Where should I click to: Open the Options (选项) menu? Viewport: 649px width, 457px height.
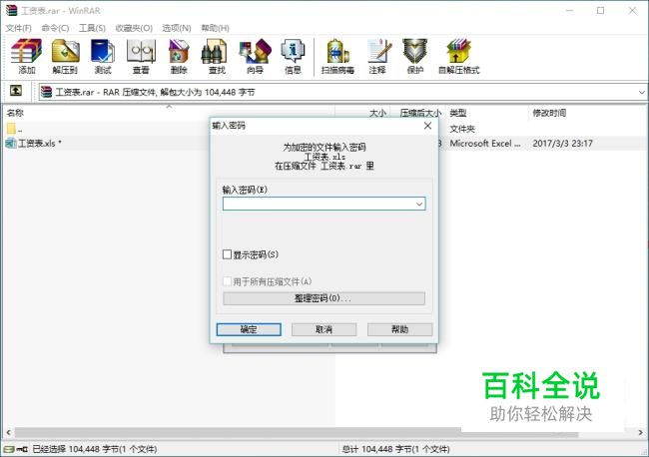tap(177, 28)
